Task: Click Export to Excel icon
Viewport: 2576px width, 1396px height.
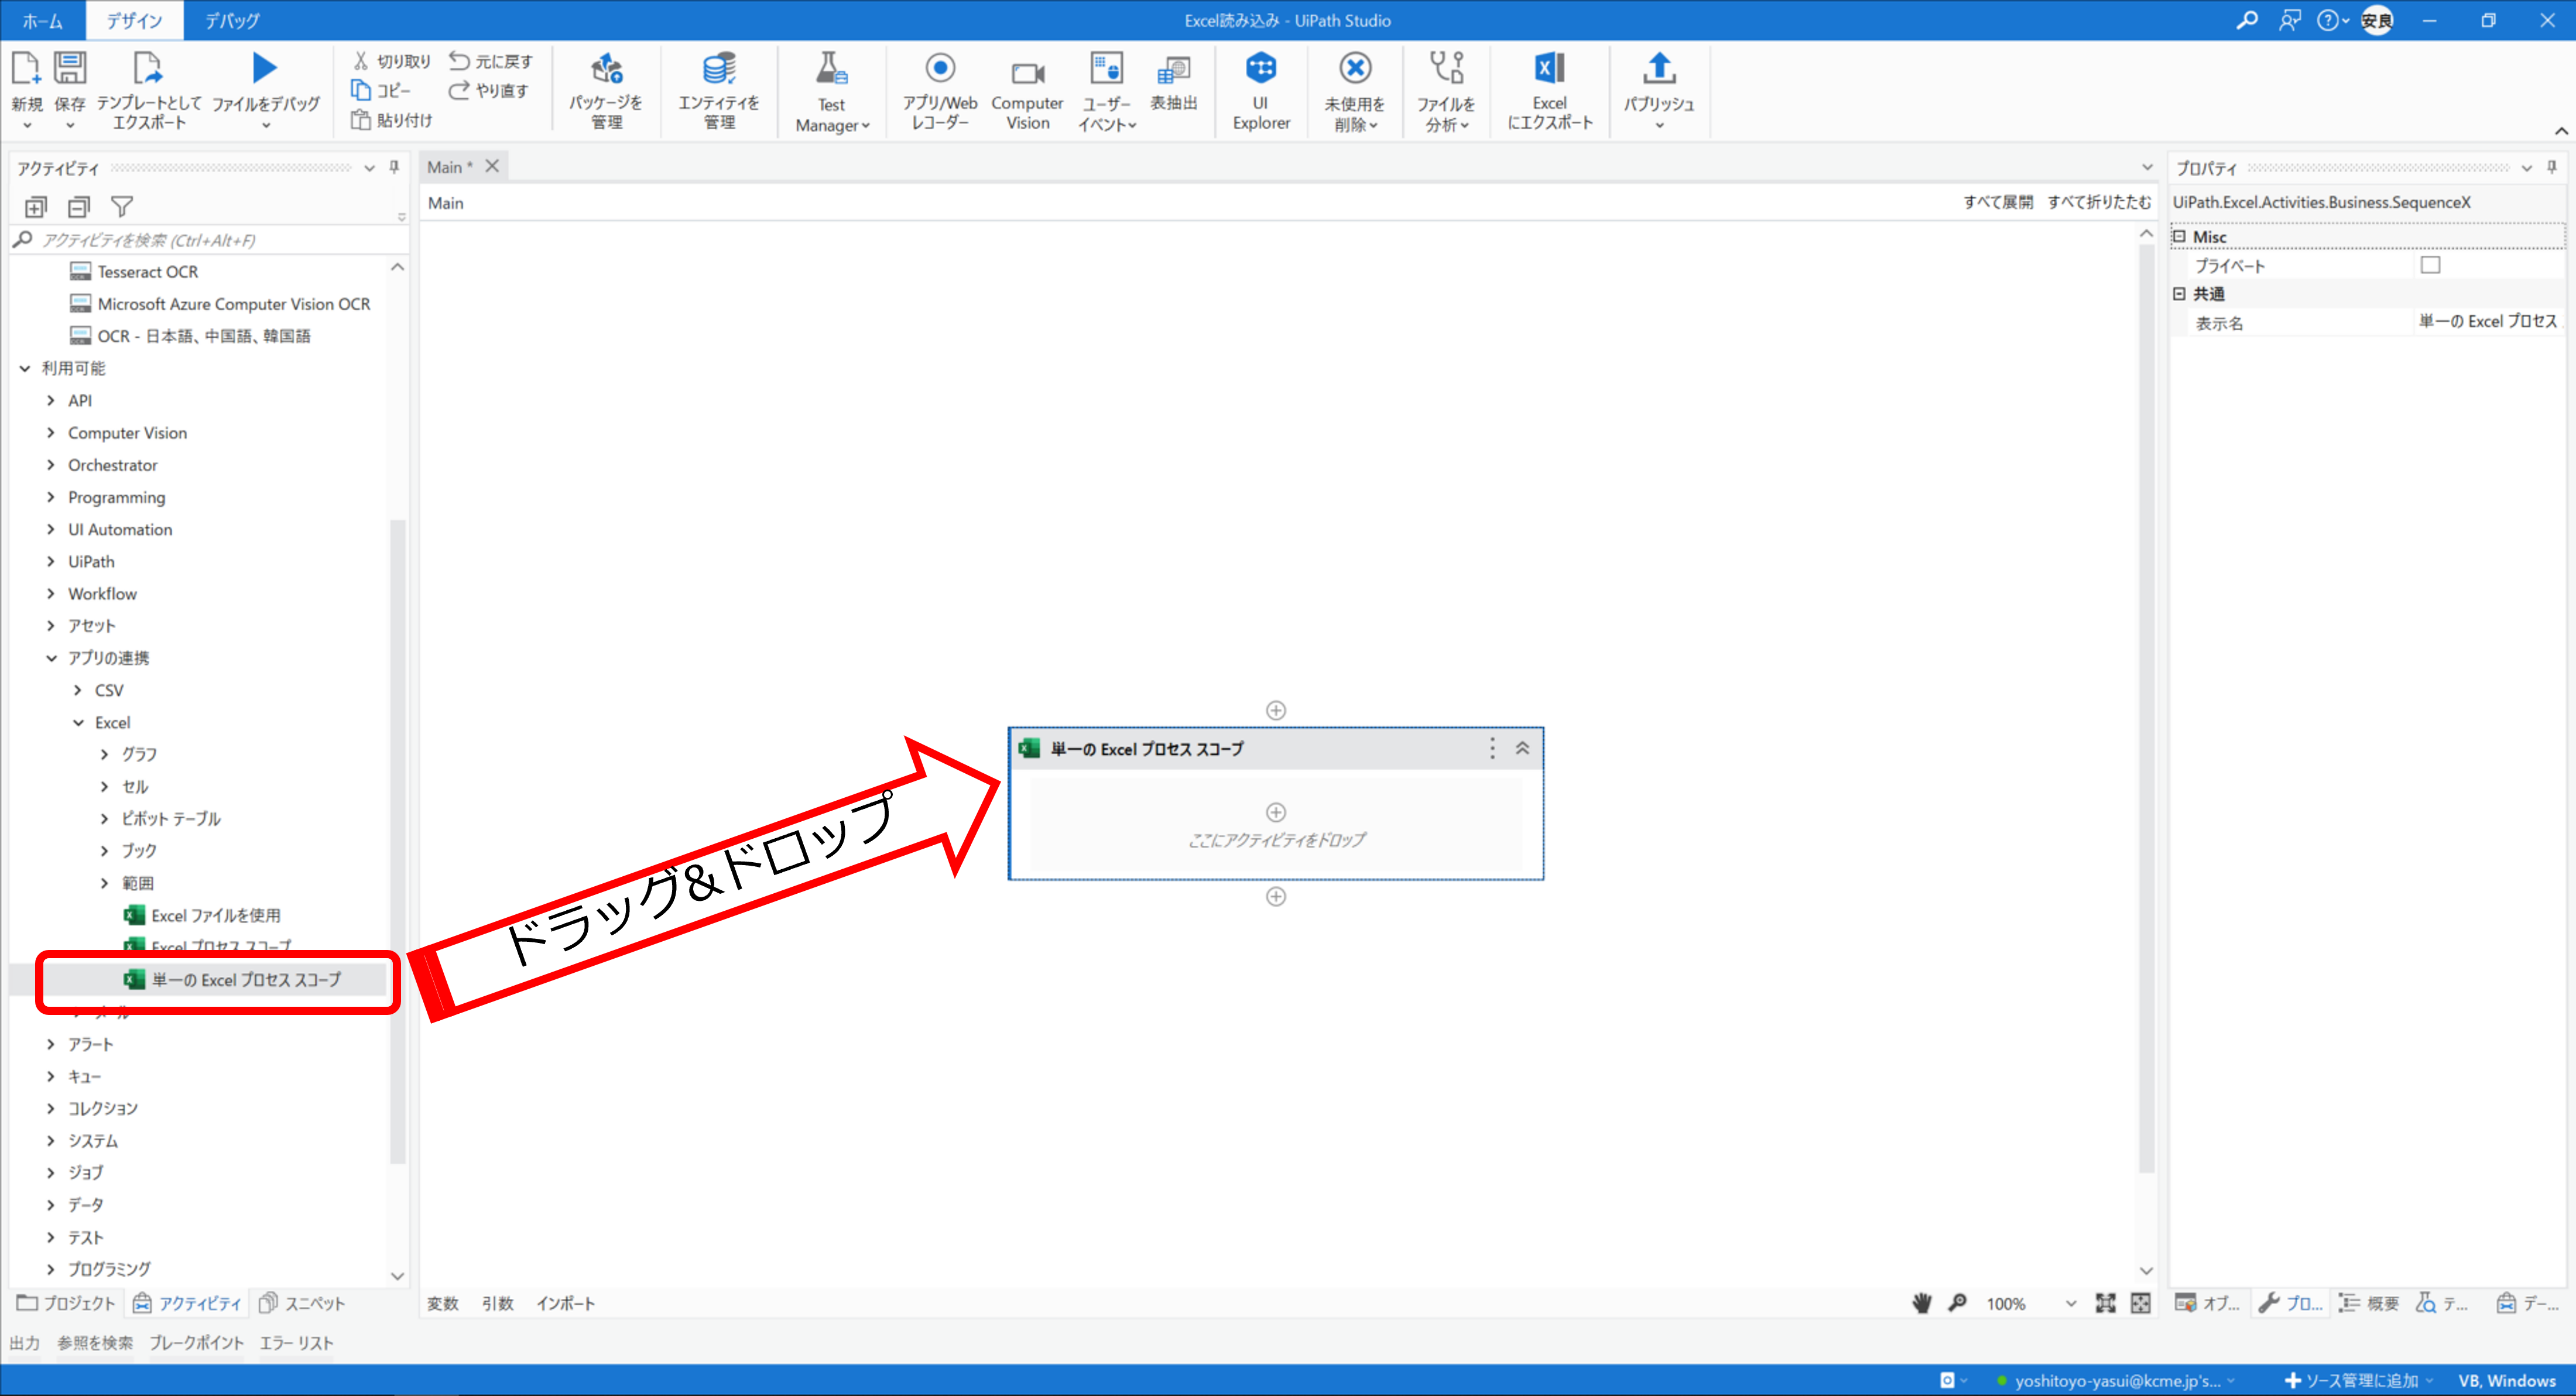Action: coord(1549,68)
